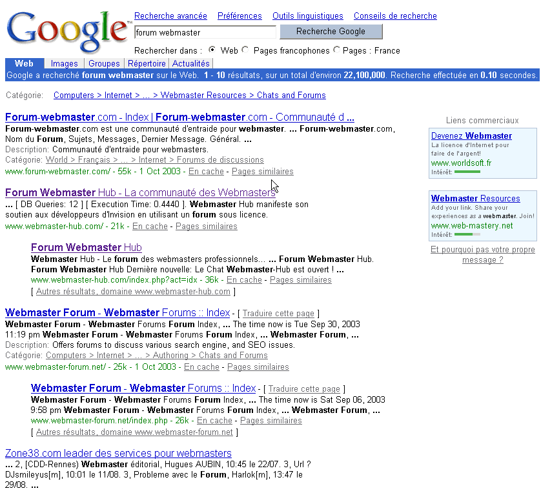This screenshot has width=541, height=493.
Task: Show Pages similaires for the webmaster-hub.com 21k result
Action: point(207,226)
